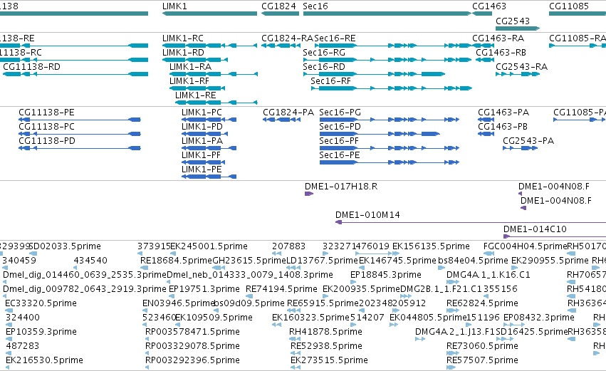Select EST EK156135.5prime

(431, 246)
